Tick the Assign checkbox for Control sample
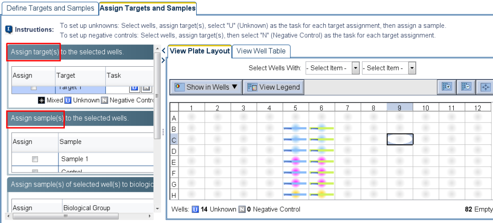Viewport: 493px width, 223px height. click(x=35, y=172)
